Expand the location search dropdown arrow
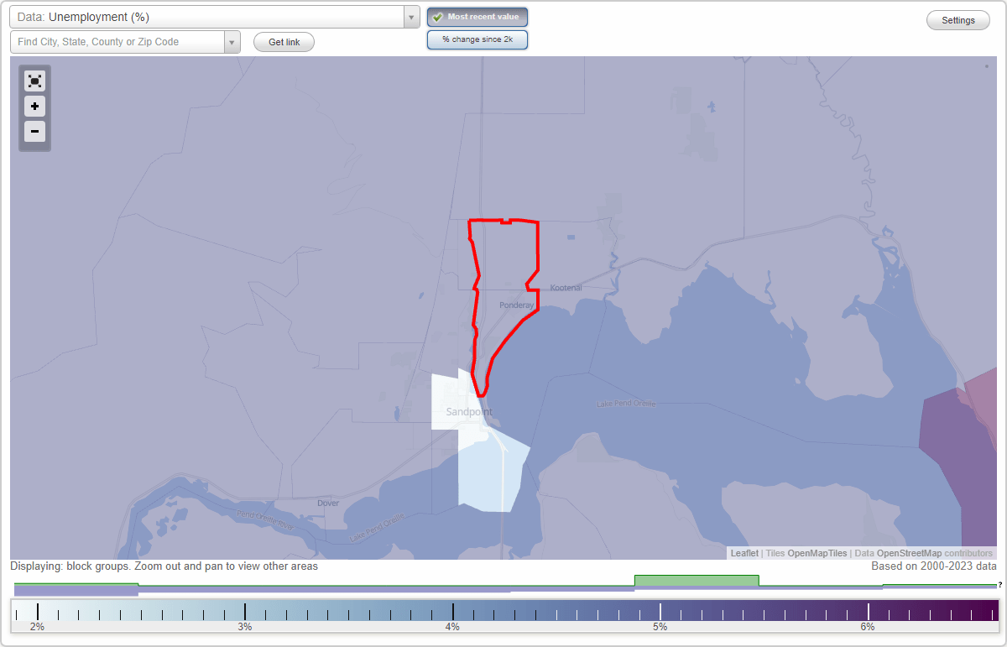The height and width of the screenshot is (647, 1007). (232, 42)
